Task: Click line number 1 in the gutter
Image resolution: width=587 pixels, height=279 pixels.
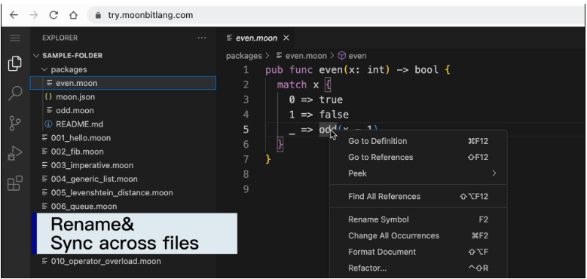Action: pyautogui.click(x=246, y=70)
